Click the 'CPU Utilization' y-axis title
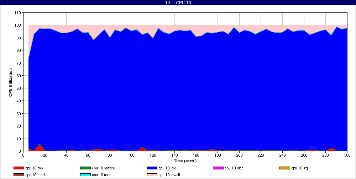This screenshot has height=179, width=356. tap(10, 82)
